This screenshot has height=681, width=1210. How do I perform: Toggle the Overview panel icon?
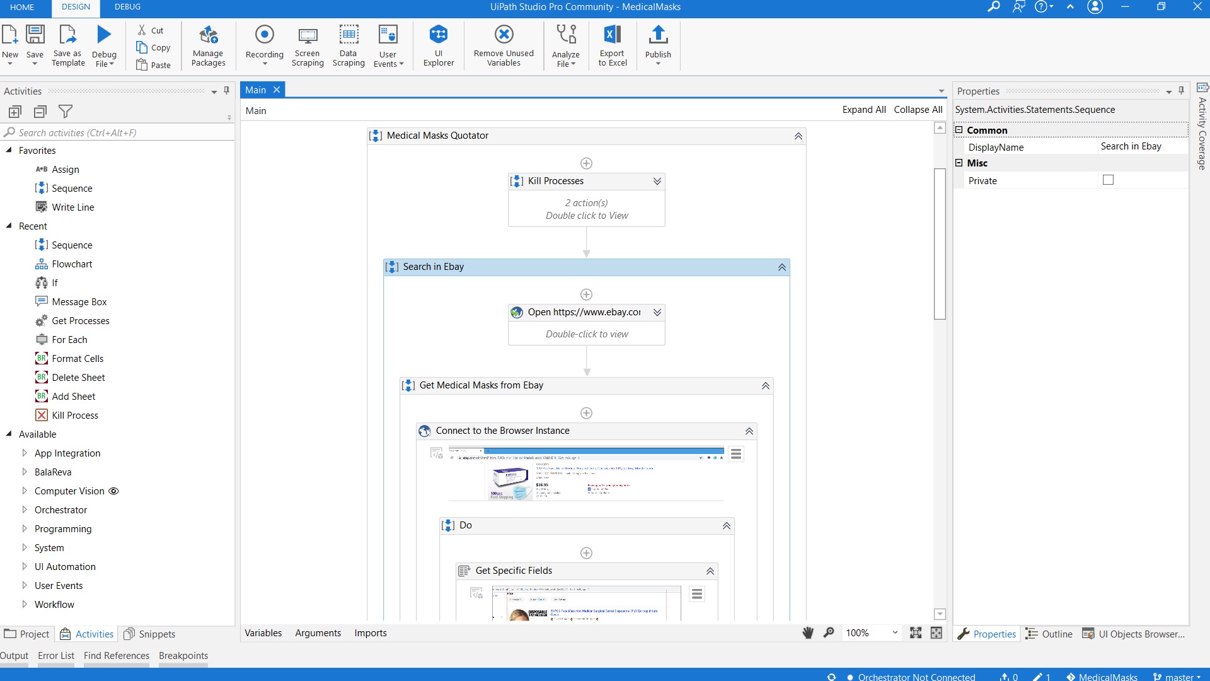tap(936, 632)
